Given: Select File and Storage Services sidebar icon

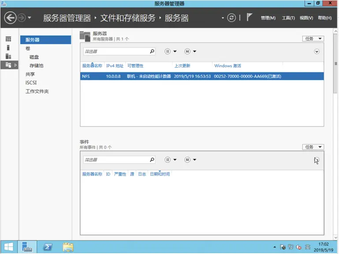Looking at the screenshot, I should [8, 65].
